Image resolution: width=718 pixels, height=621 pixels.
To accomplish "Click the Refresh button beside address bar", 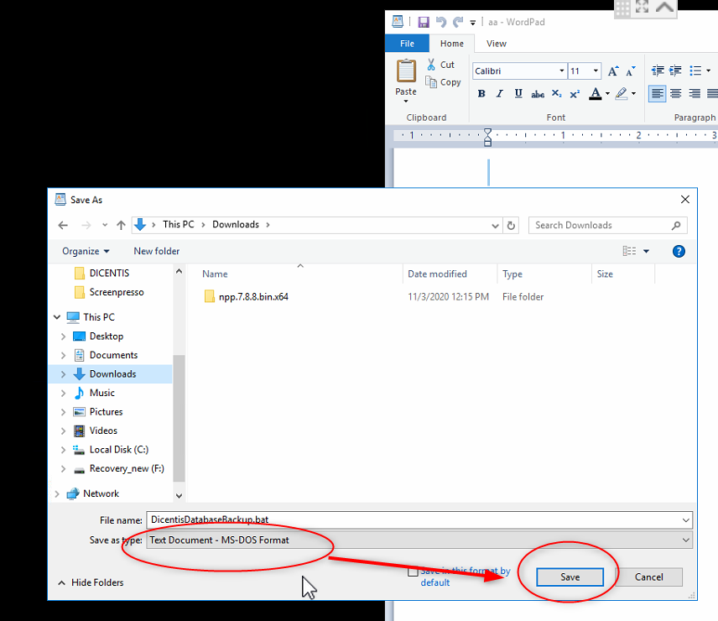I will [x=512, y=225].
